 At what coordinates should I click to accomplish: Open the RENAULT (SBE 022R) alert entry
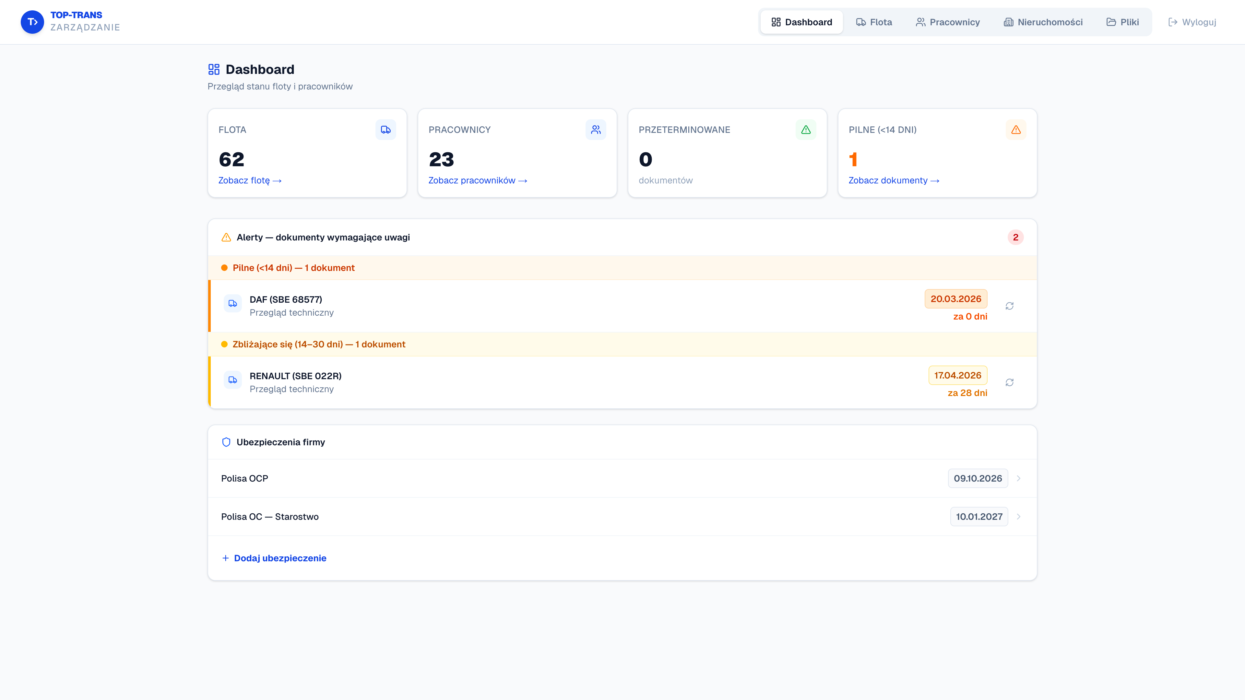pos(622,382)
